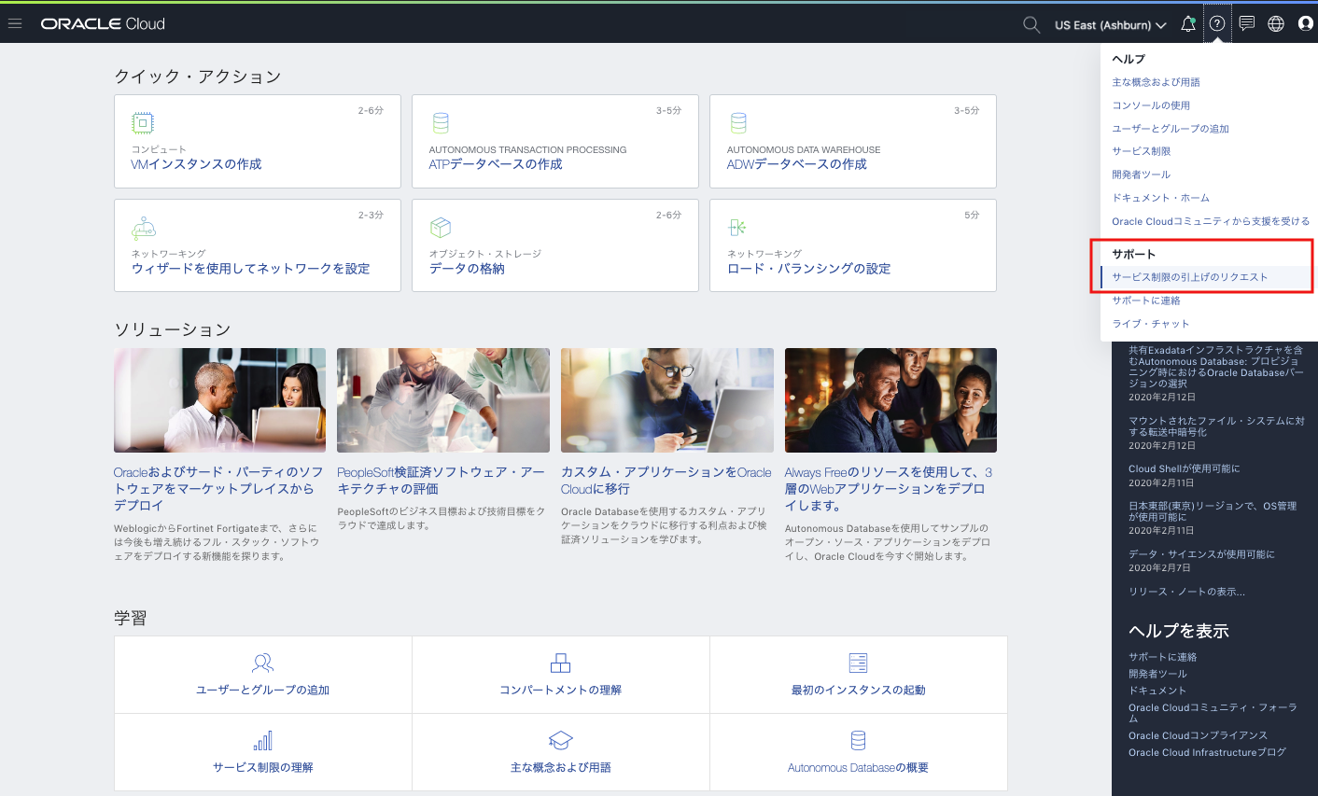Image resolution: width=1318 pixels, height=796 pixels.
Task: Select サポートに連絡 in help dropdown menu
Action: (1146, 300)
